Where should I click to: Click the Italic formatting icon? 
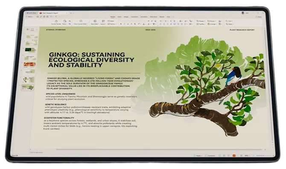pos(124,24)
